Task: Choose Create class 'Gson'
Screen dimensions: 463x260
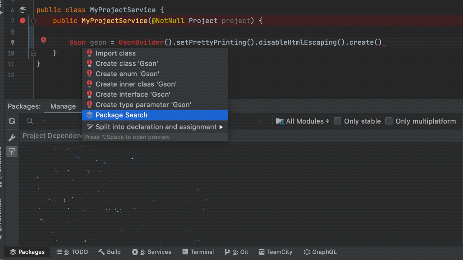Action: click(155, 63)
